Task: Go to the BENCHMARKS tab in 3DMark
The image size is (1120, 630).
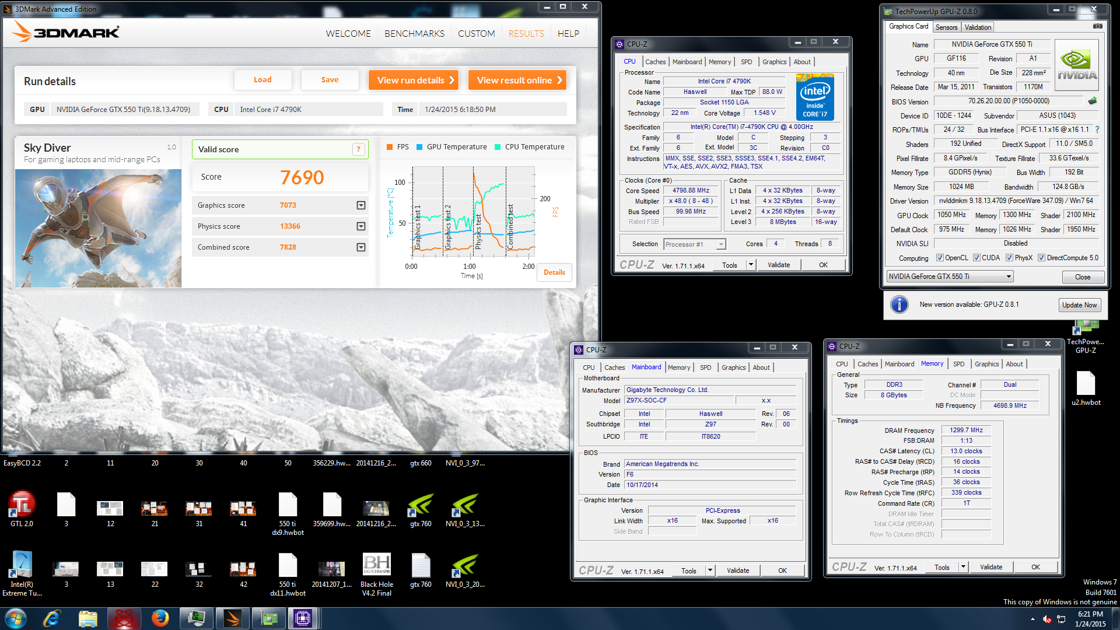Action: pyautogui.click(x=414, y=34)
